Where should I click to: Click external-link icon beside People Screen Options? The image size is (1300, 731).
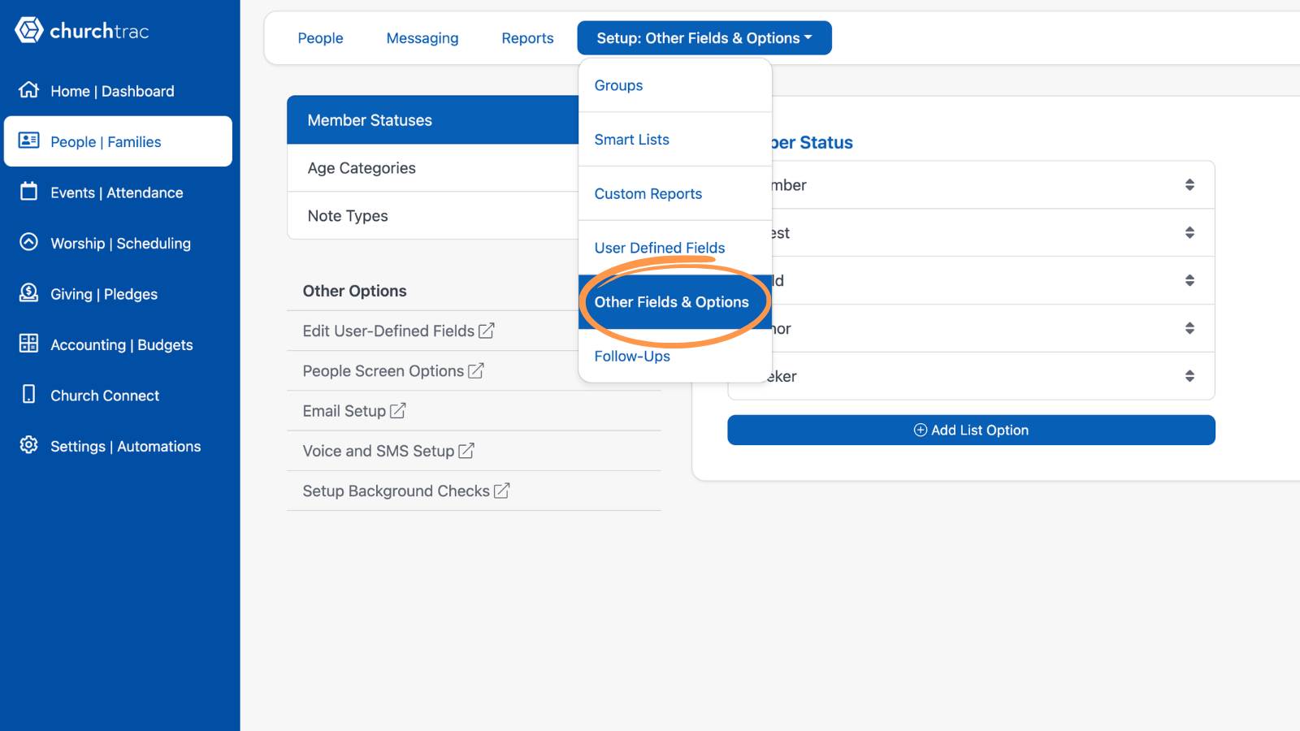tap(476, 370)
